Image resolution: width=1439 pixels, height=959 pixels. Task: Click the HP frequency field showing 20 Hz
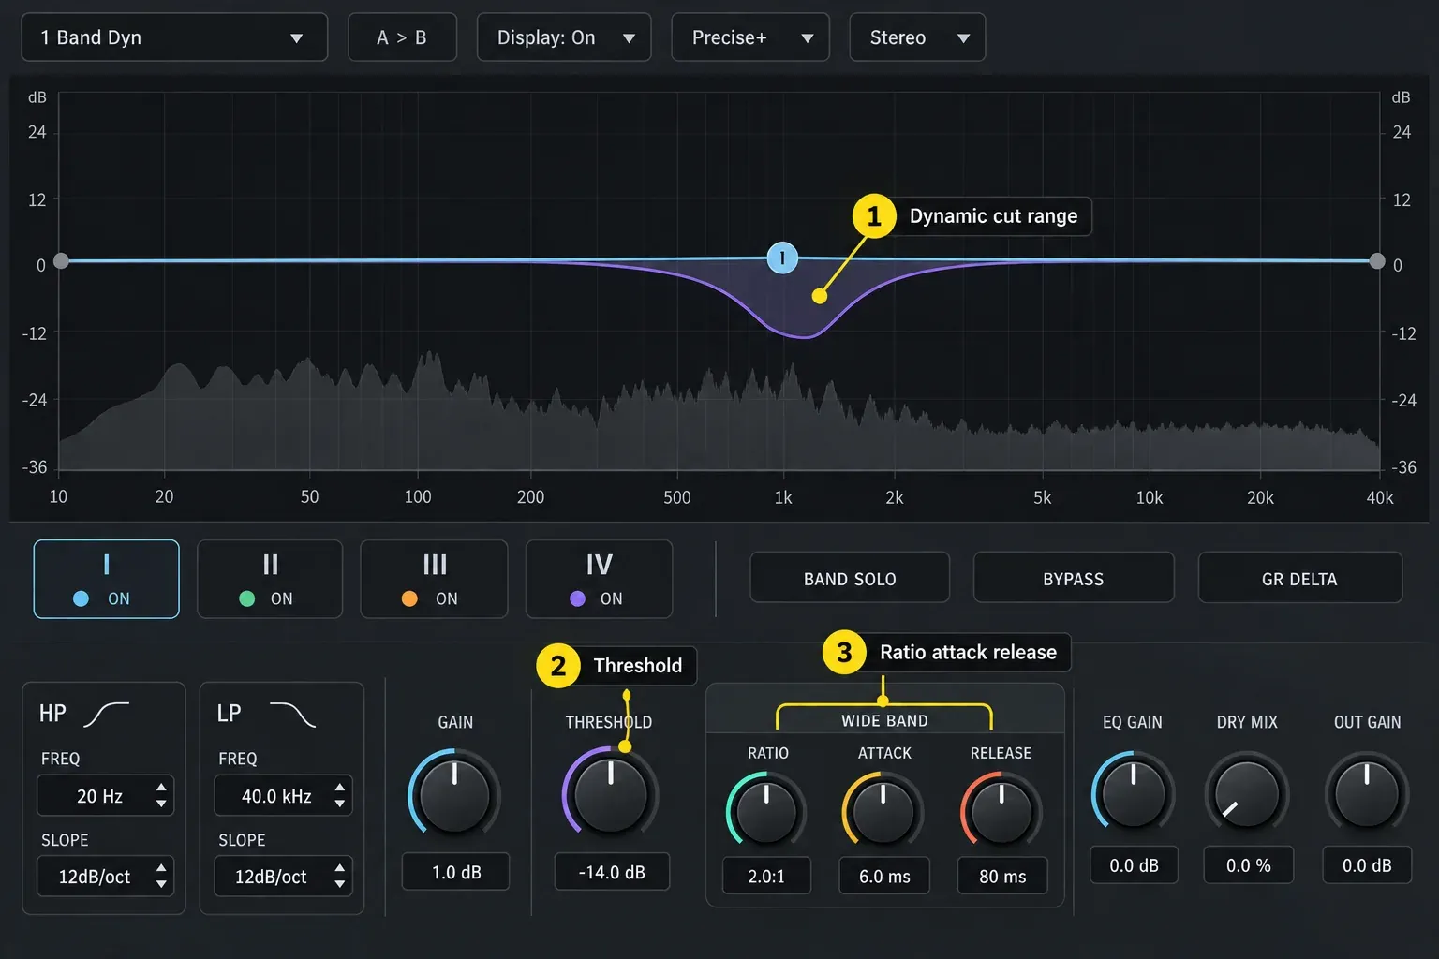point(105,795)
